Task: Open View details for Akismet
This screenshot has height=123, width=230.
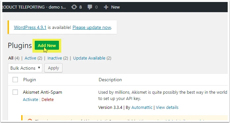Action: [x=167, y=108]
